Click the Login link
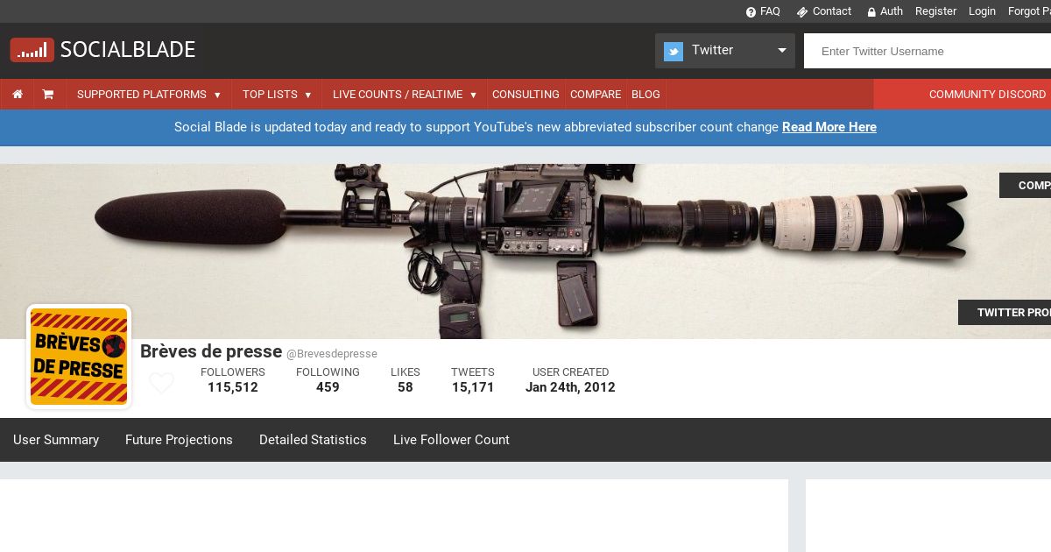This screenshot has width=1051, height=552. pos(982,11)
